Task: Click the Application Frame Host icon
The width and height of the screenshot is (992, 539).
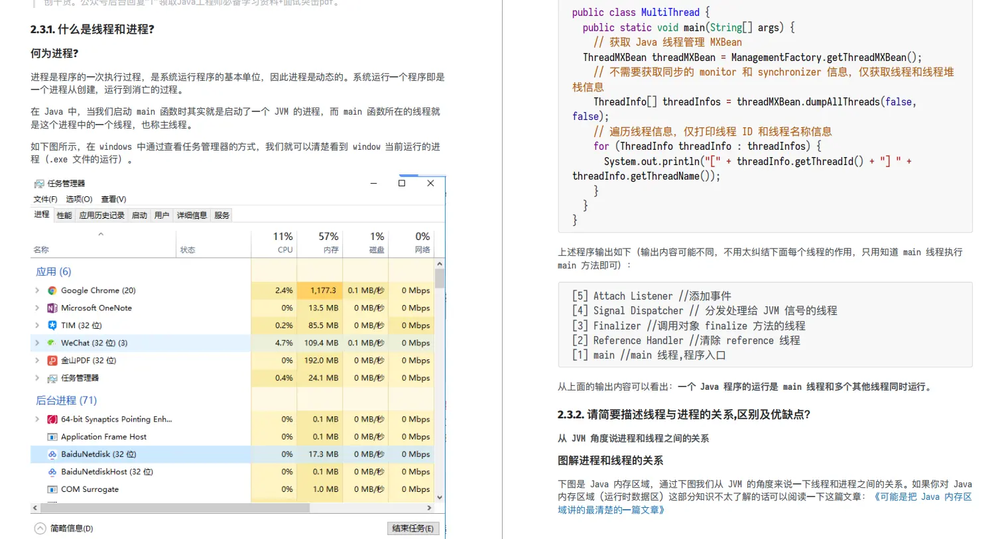Action: tap(51, 436)
